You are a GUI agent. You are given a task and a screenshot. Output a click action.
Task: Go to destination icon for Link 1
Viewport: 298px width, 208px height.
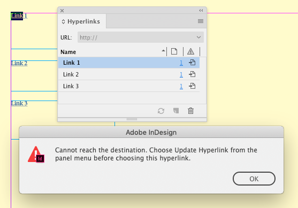pos(192,63)
